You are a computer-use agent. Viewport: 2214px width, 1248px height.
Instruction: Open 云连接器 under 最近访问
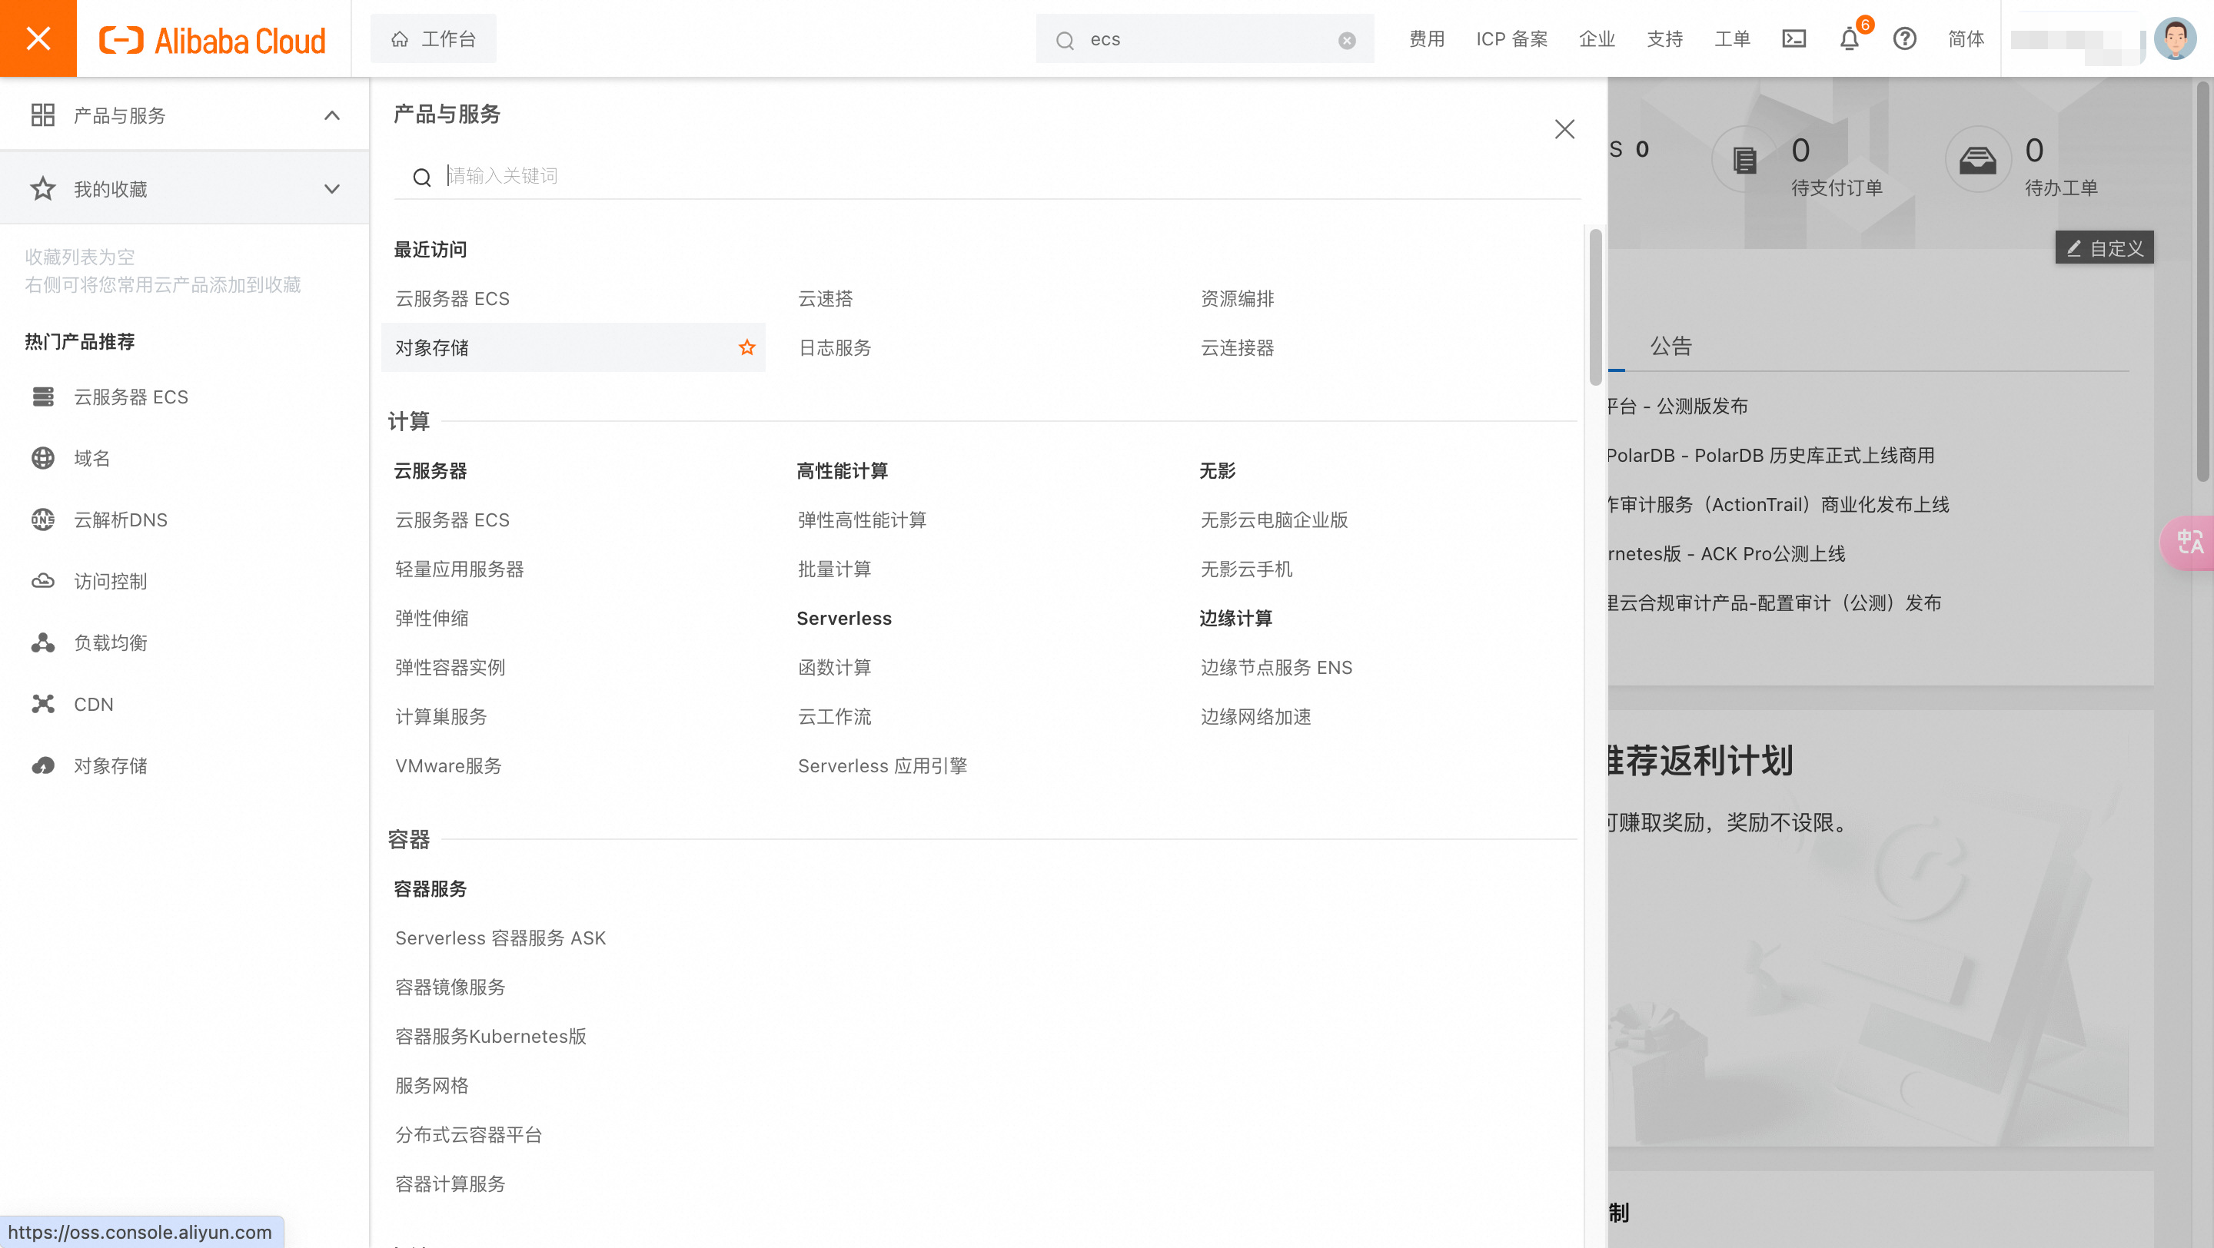1237,348
